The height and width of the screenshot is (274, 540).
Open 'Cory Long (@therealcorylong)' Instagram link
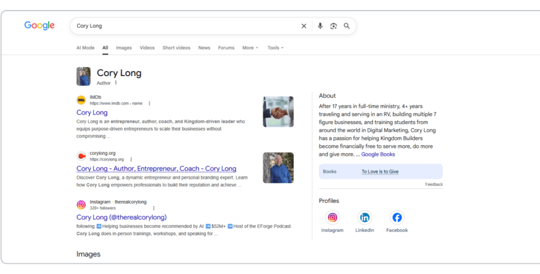[x=121, y=217]
